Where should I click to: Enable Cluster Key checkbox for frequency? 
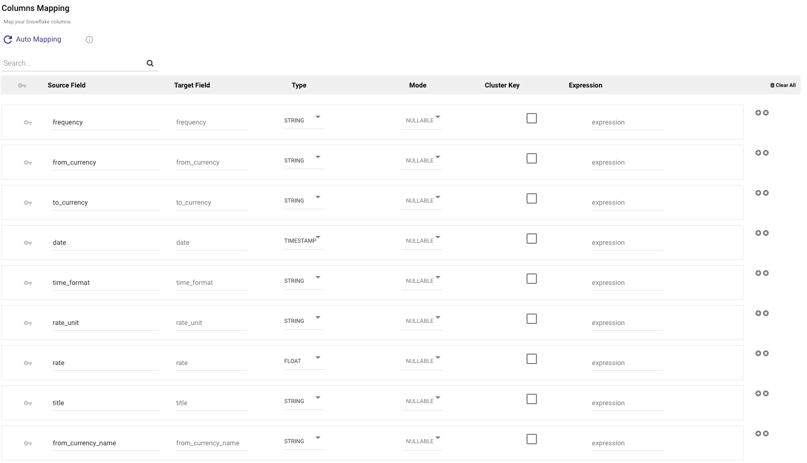click(531, 119)
